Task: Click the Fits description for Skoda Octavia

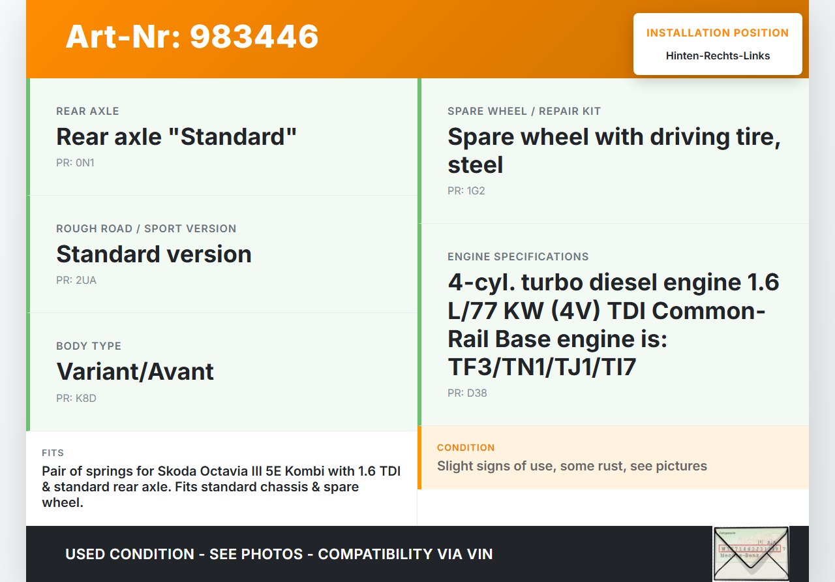Action: pos(221,487)
